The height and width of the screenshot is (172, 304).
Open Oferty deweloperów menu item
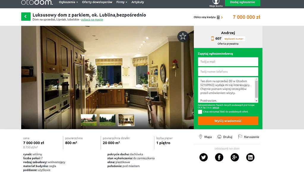click(97, 2)
